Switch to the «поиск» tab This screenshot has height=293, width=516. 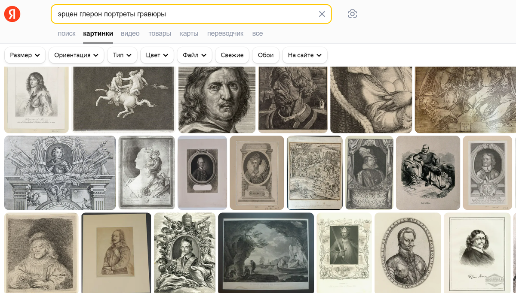(67, 33)
